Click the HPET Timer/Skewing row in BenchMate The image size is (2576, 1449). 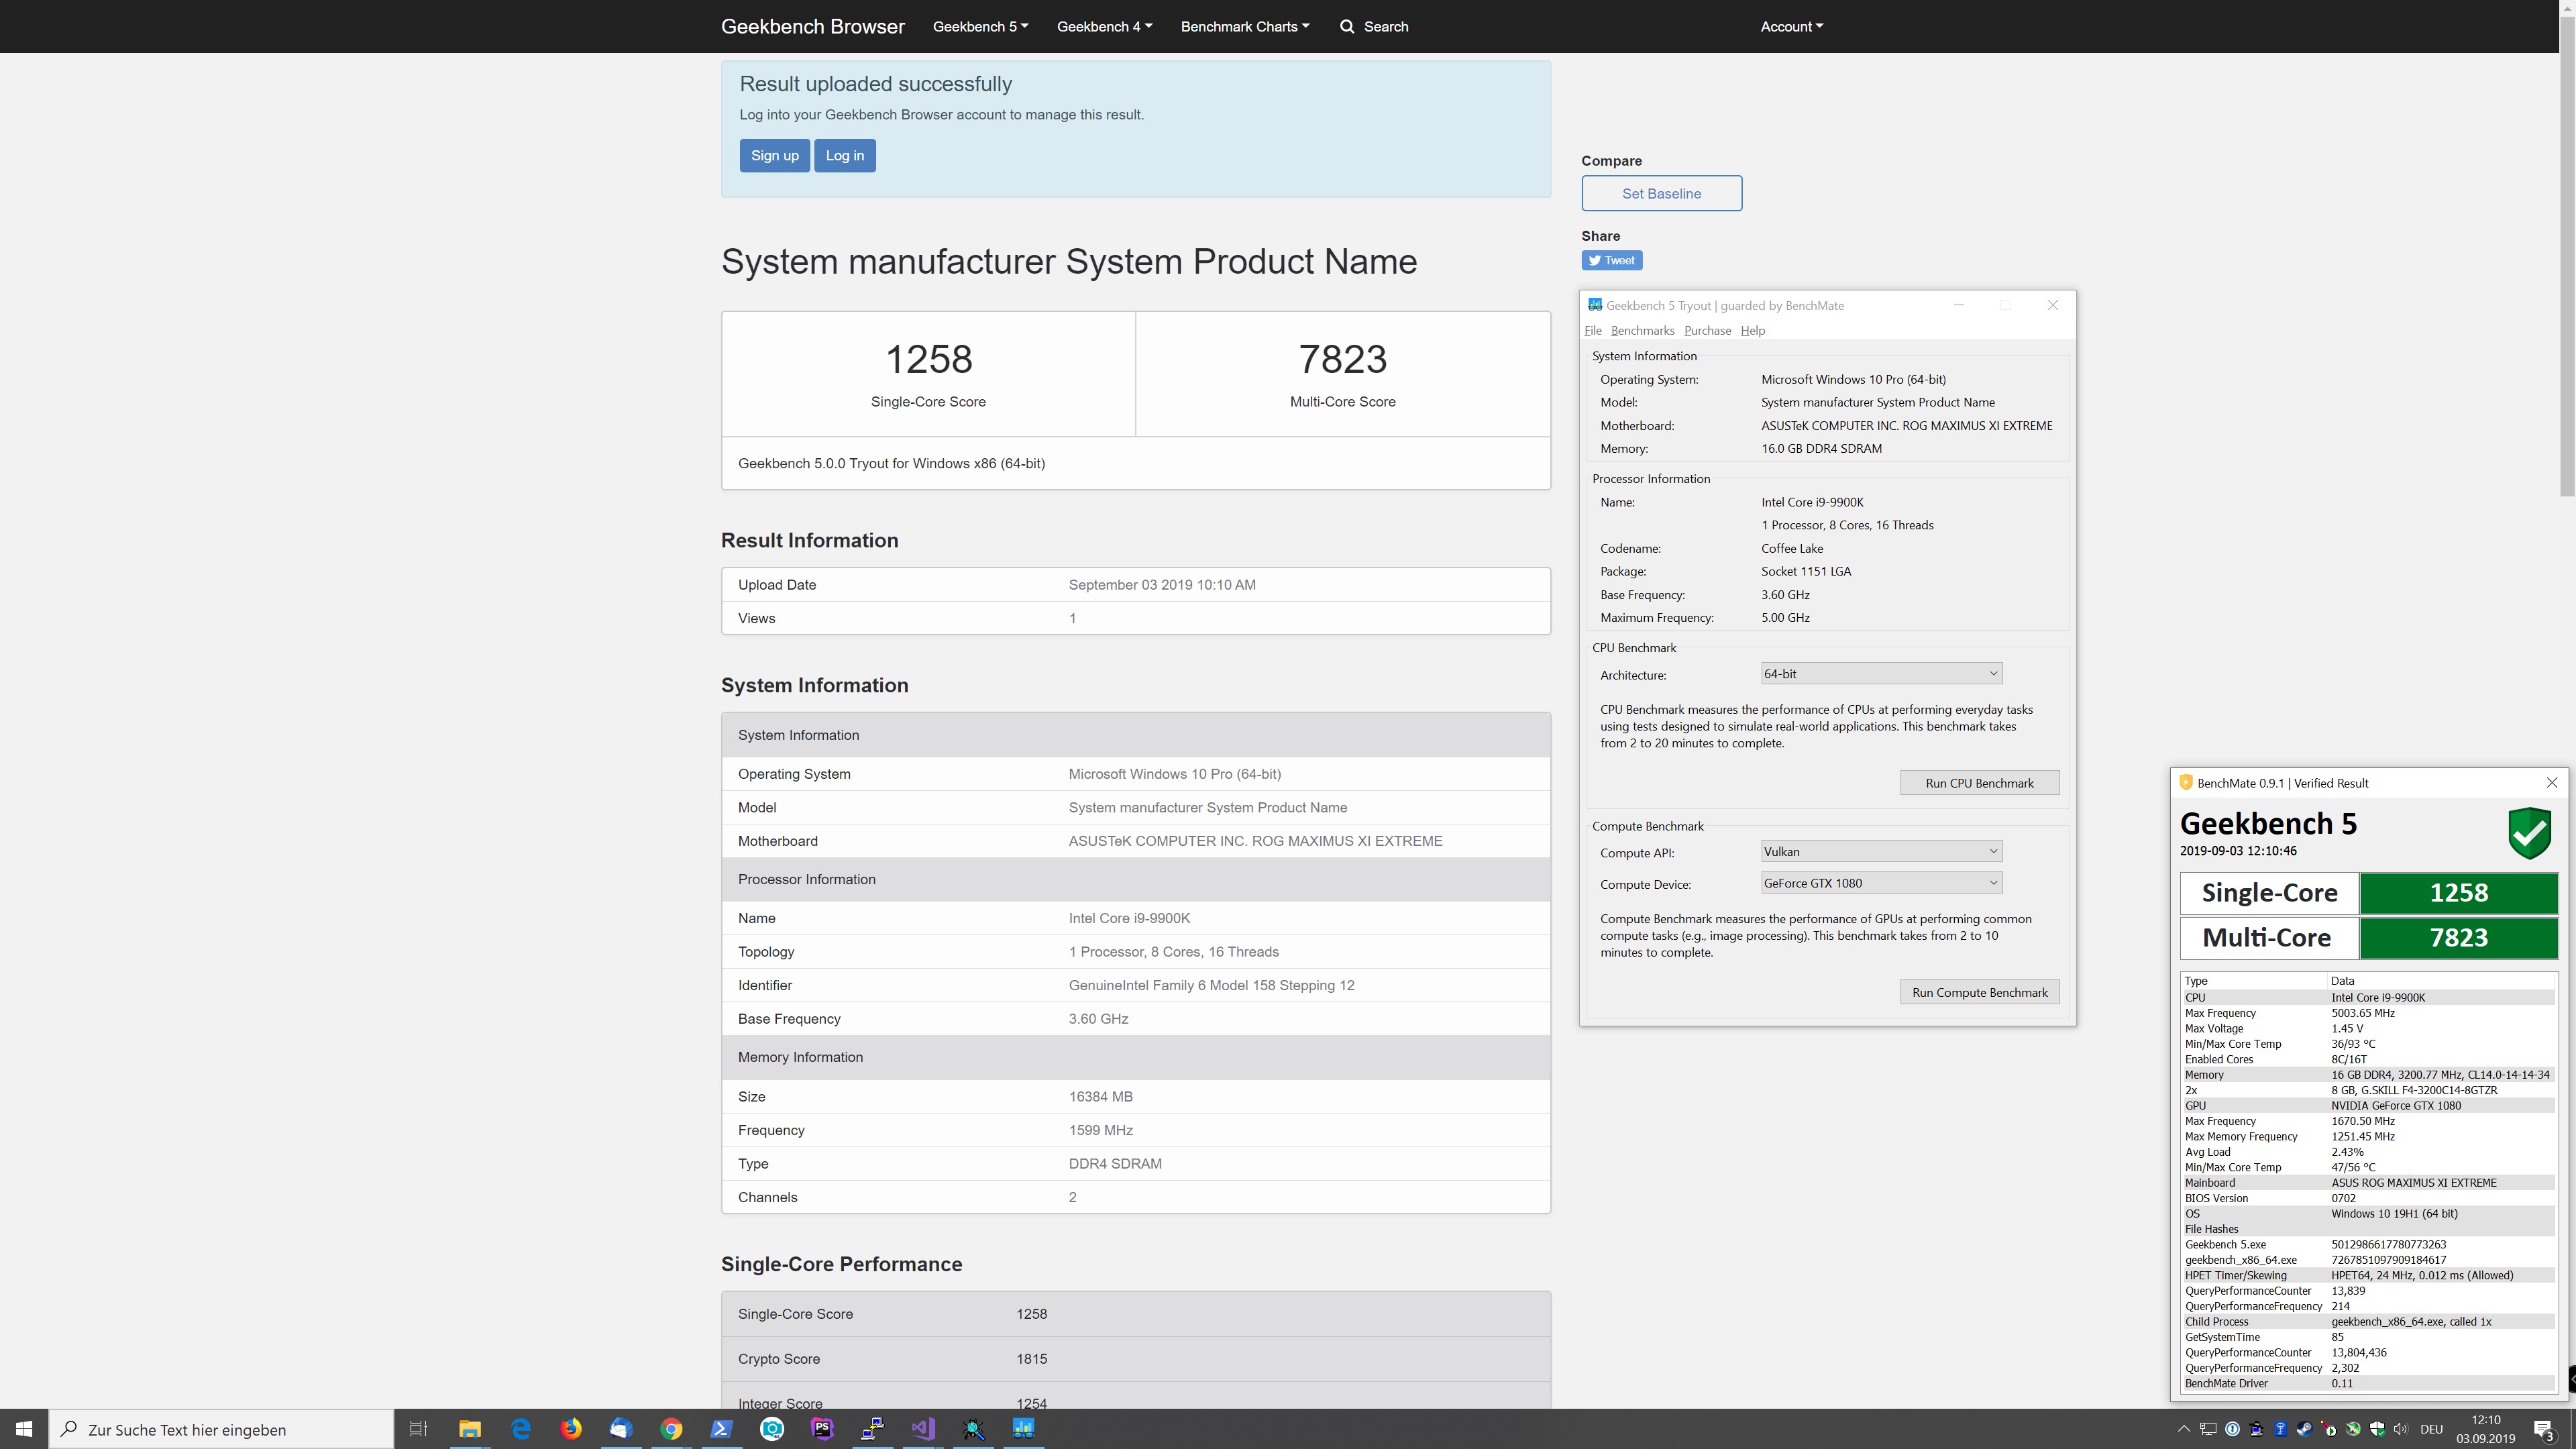pyautogui.click(x=2368, y=1275)
